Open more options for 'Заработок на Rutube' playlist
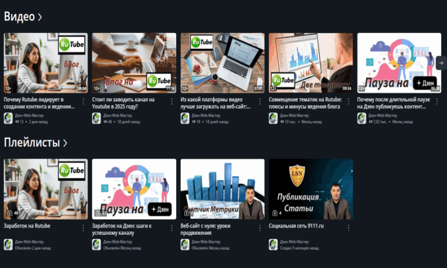Image resolution: width=447 pixels, height=268 pixels. click(x=83, y=228)
